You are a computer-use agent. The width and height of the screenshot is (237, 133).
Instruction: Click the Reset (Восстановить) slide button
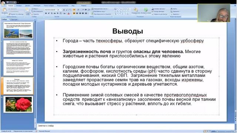coord(37,11)
